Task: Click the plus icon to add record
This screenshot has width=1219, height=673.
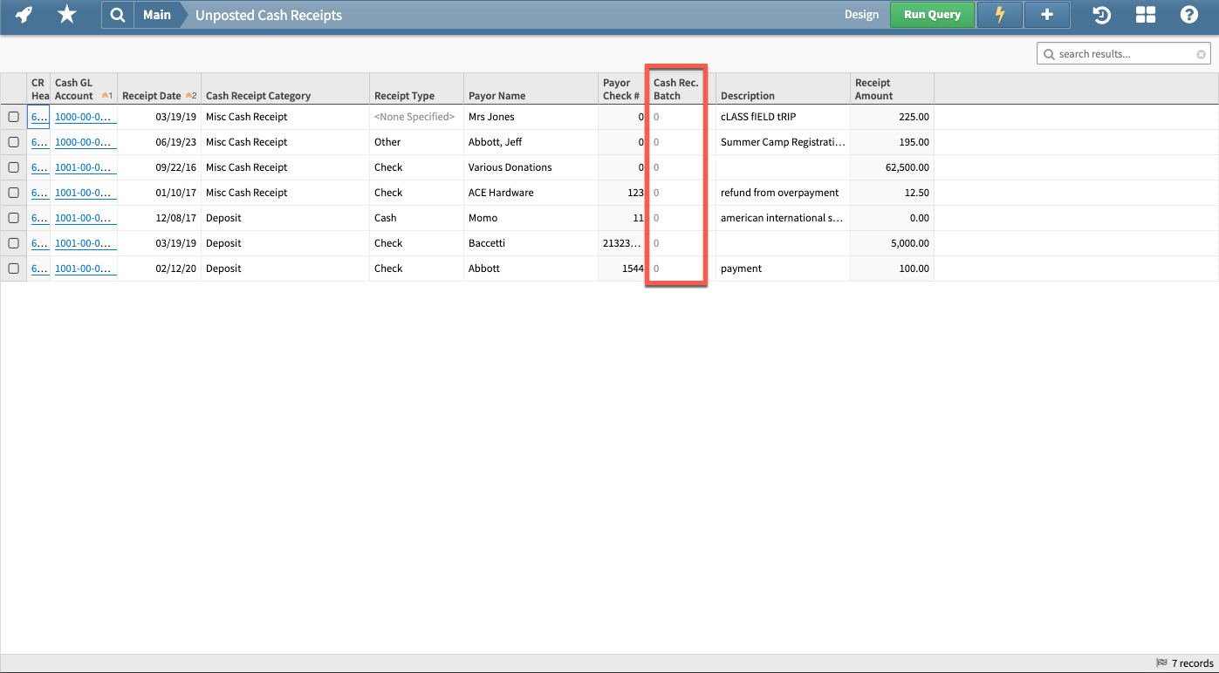Action: click(x=1046, y=15)
